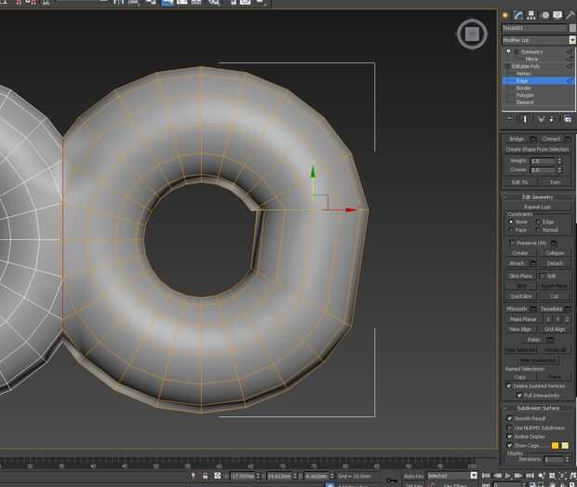Image resolution: width=577 pixels, height=487 pixels.
Task: Select the Polygon sub-object level
Action: (523, 95)
